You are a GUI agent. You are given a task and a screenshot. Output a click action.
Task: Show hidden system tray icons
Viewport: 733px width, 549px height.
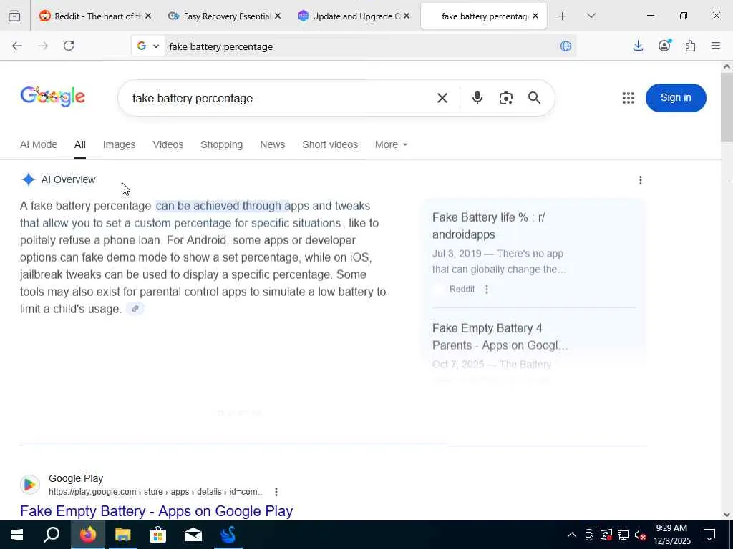click(572, 535)
